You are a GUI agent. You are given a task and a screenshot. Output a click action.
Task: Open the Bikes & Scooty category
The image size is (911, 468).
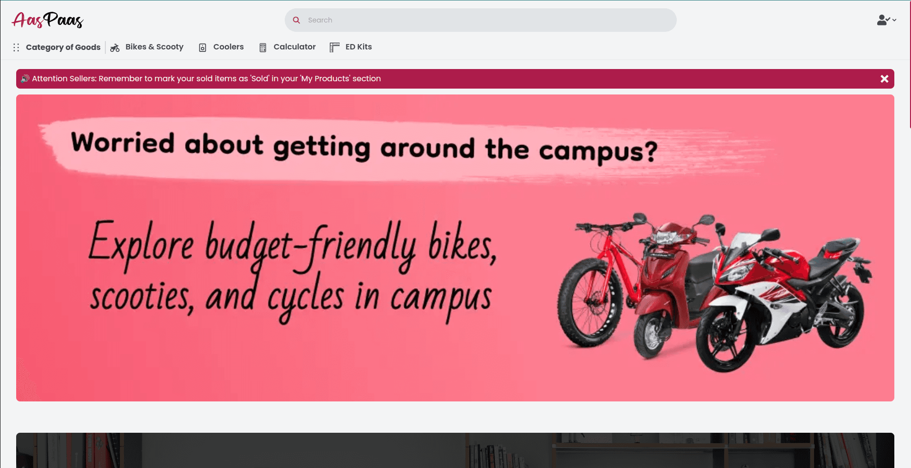pos(154,47)
